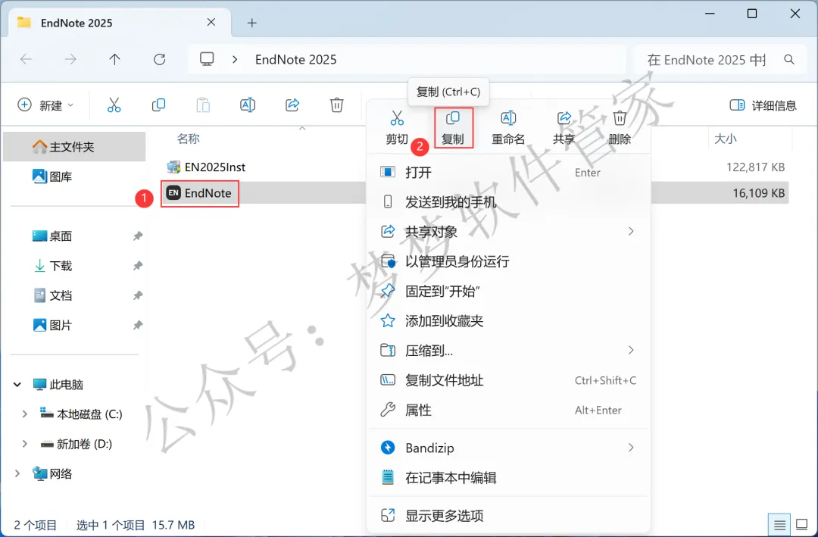Image resolution: width=818 pixels, height=537 pixels.
Task: Select 剪切 in the context menu
Action: pyautogui.click(x=397, y=128)
